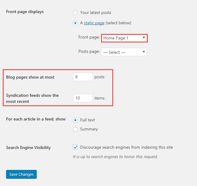Choose the "A static page" radio option
This screenshot has width=197, height=186.
coord(75,23)
